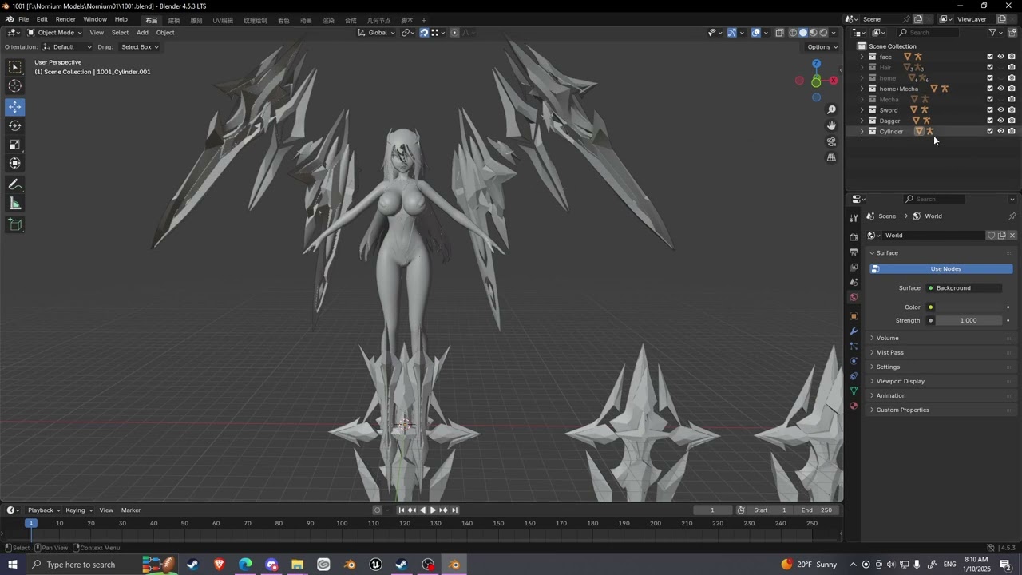Open the Orientation Default dropdown

[66, 47]
